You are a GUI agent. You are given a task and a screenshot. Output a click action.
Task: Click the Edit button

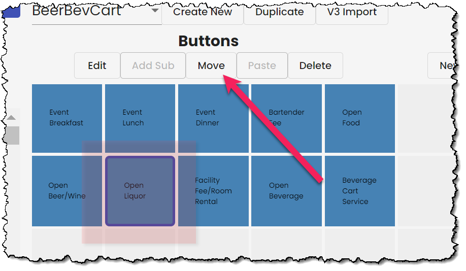[x=97, y=65]
